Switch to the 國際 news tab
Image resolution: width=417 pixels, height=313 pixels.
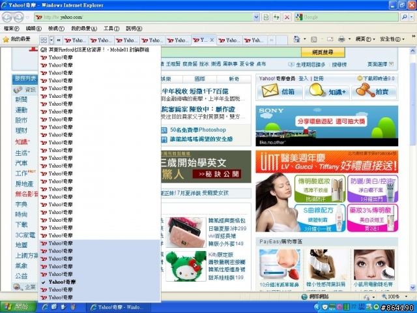(x=200, y=79)
